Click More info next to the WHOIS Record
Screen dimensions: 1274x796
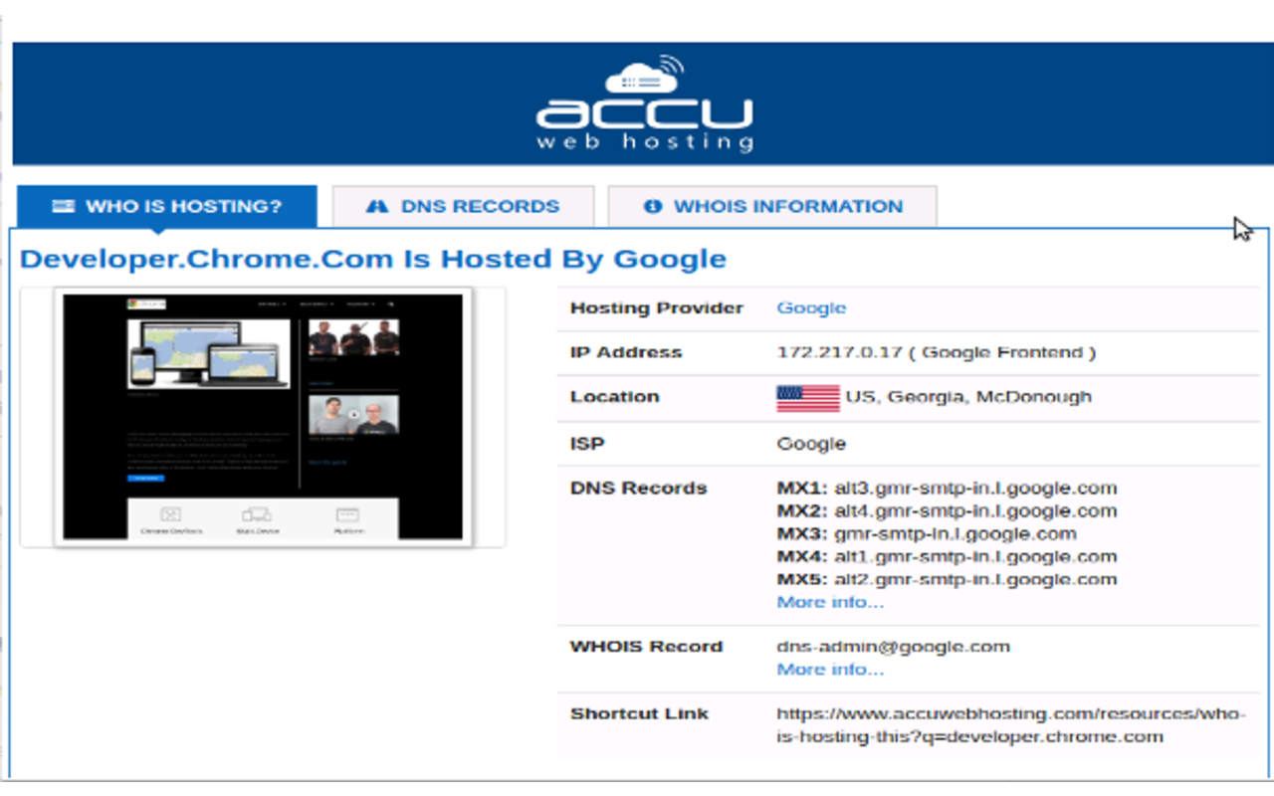tap(830, 669)
